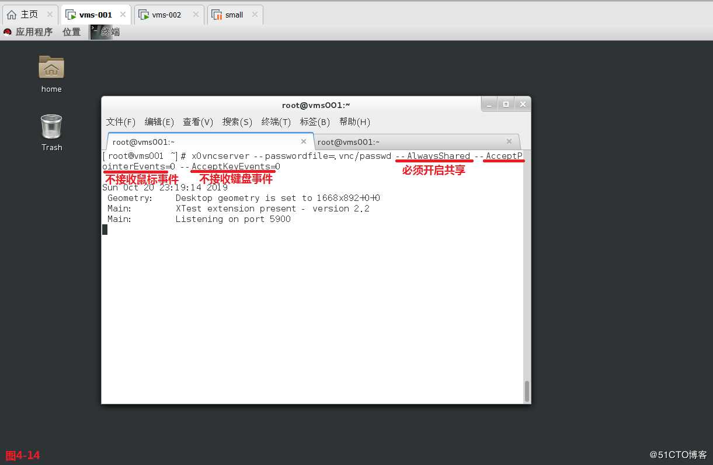The height and width of the screenshot is (465, 713).
Task: Click the 'Listening on port 5900' line
Action: (x=233, y=219)
